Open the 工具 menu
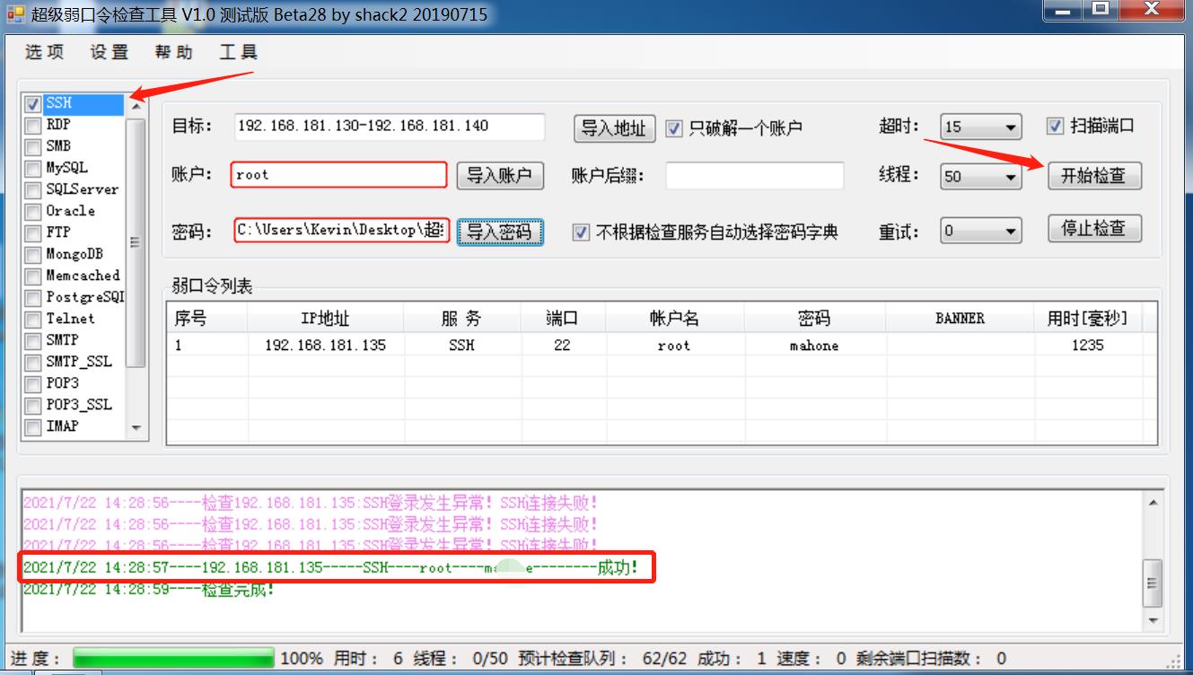The image size is (1193, 675). [x=239, y=52]
